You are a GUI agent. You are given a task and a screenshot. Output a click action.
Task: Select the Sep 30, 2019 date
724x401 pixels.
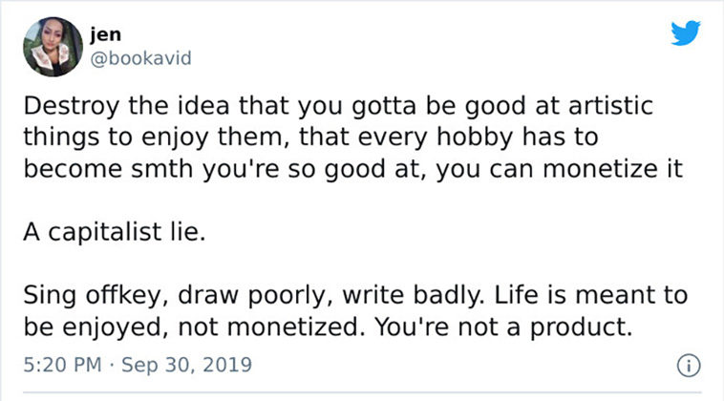pyautogui.click(x=186, y=365)
